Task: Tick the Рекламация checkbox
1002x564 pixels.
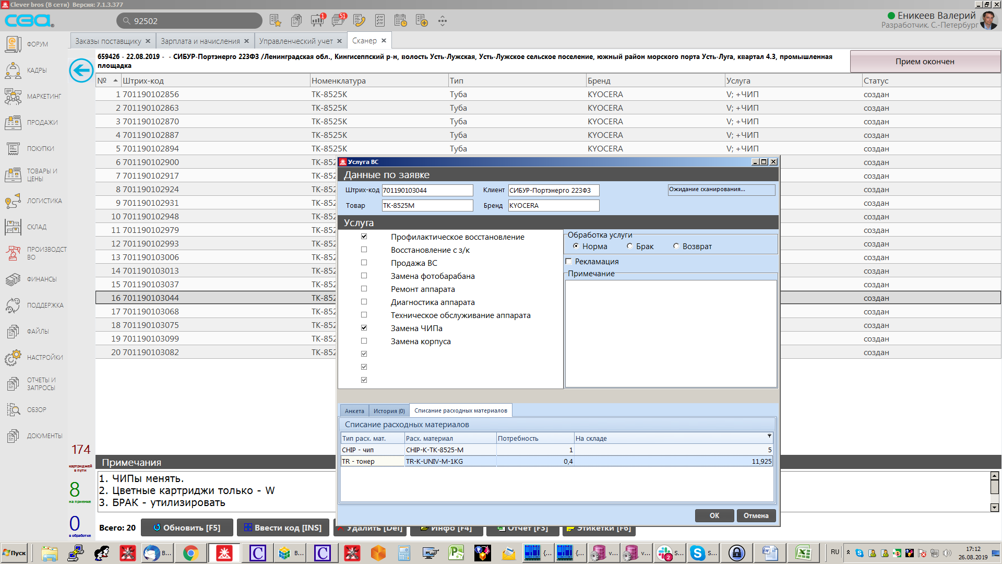Action: point(568,262)
